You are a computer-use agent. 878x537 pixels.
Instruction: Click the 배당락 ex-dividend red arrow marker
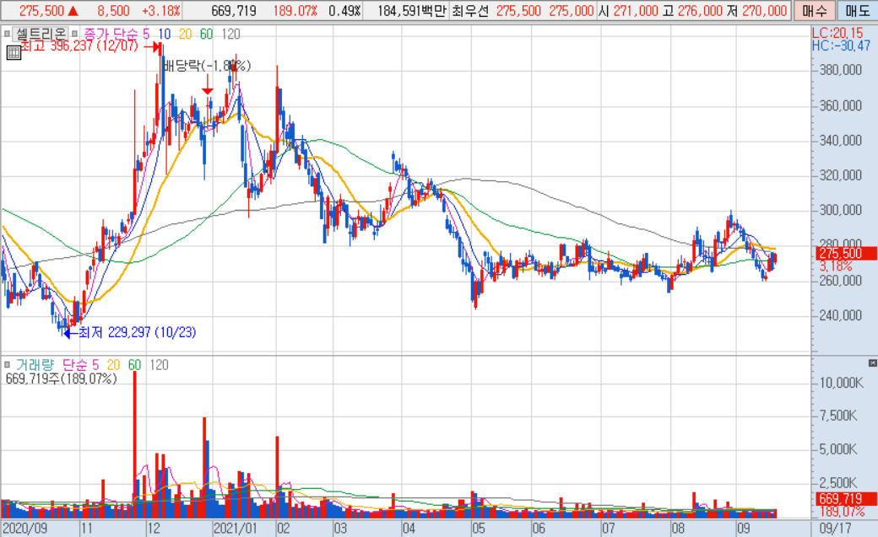pos(207,85)
